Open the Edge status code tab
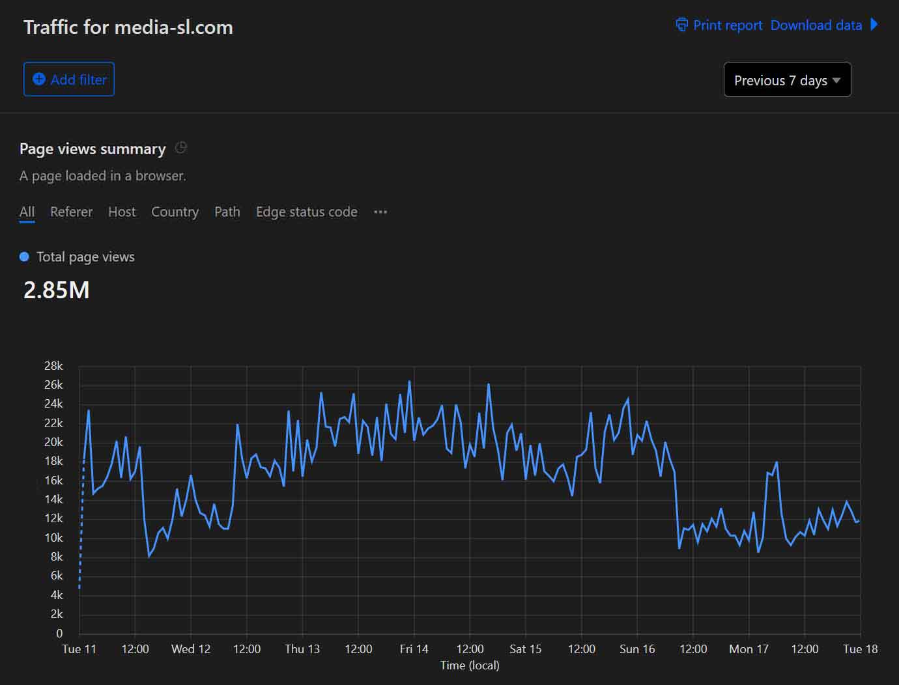Viewport: 899px width, 685px height. (306, 212)
